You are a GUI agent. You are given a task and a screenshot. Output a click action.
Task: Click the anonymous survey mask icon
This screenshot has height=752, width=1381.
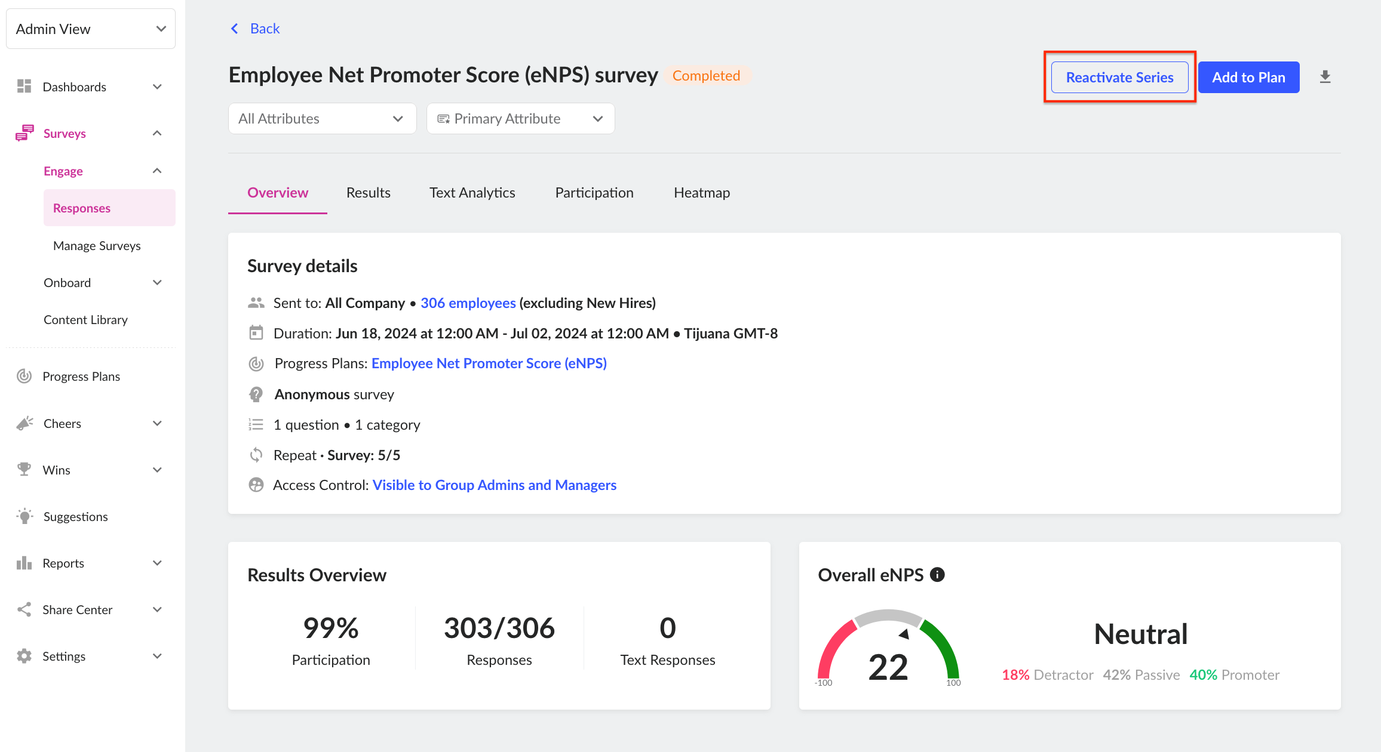(x=256, y=394)
